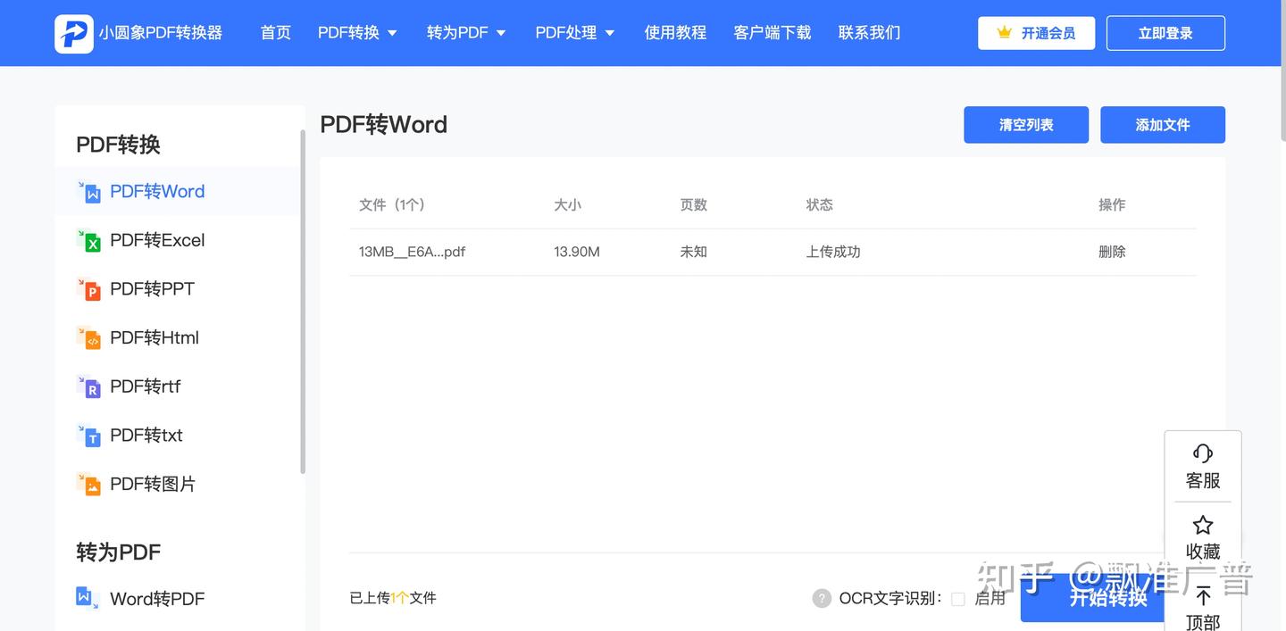The height and width of the screenshot is (631, 1286).
Task: Choose the PDF转PPT icon
Action: (88, 289)
